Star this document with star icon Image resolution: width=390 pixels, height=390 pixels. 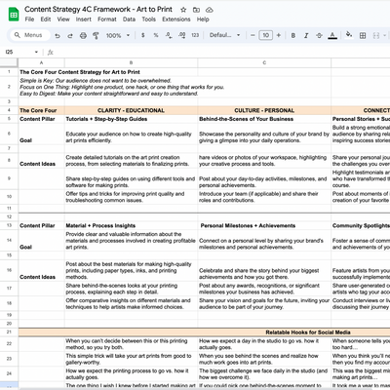coord(183,10)
